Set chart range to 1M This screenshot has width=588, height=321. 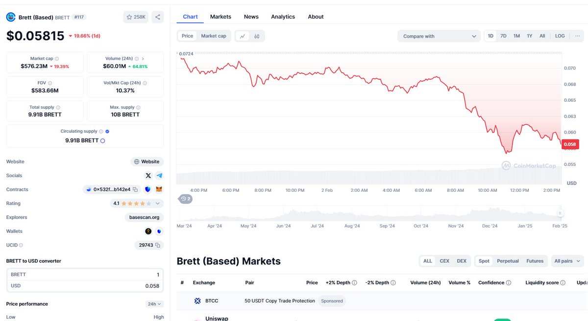[516, 36]
